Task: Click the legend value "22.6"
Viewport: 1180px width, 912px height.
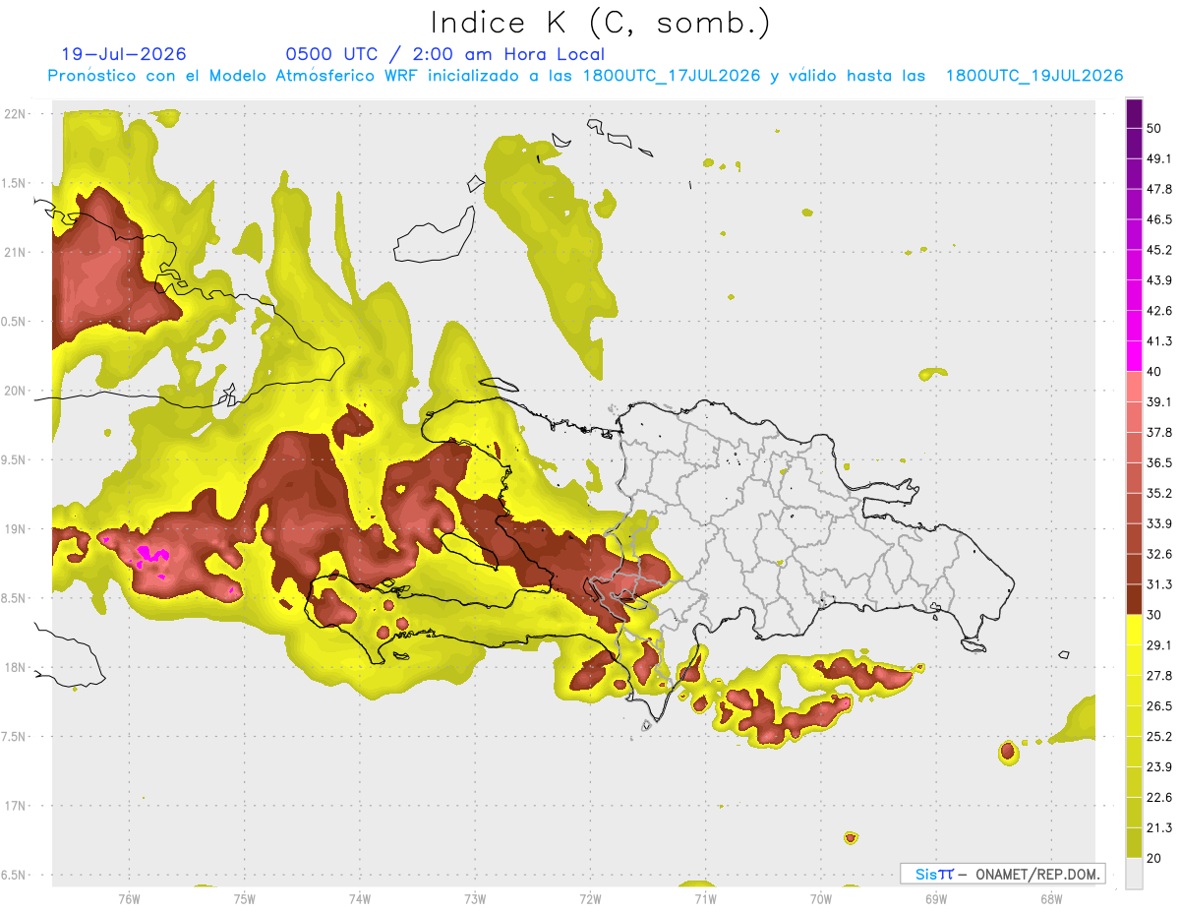Action: pos(1159,798)
